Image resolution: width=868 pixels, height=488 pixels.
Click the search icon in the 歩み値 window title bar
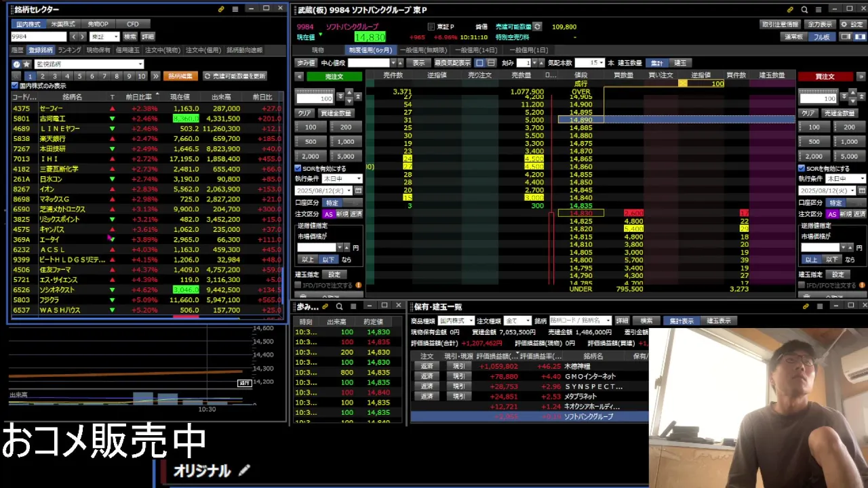(x=339, y=306)
